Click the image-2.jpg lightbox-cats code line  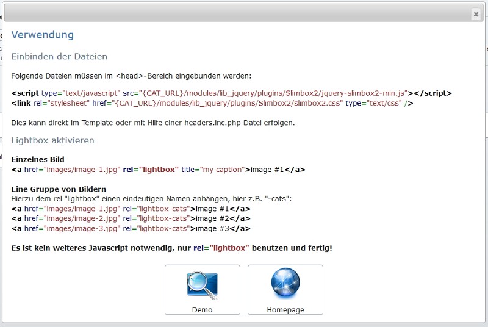131,218
